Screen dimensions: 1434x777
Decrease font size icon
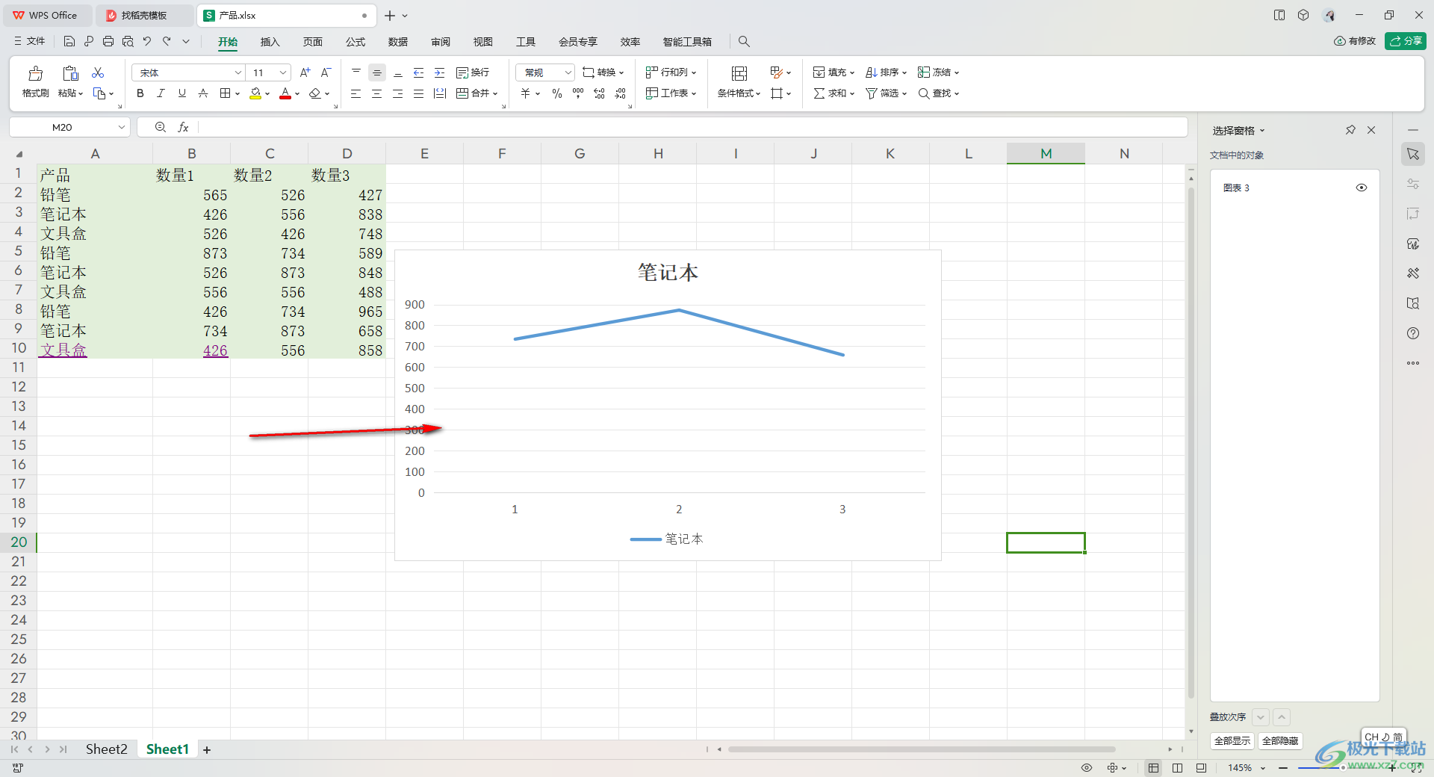326,72
